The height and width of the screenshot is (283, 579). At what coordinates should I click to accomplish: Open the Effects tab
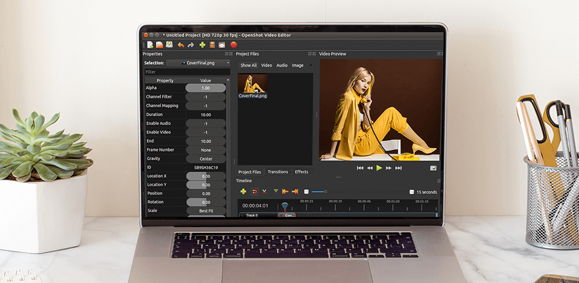click(301, 172)
